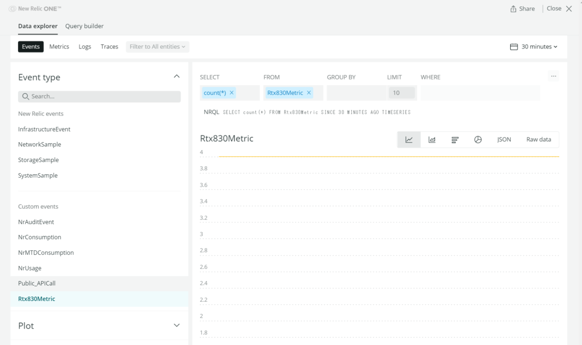Viewport: 582px width, 345px height.
Task: Select InfrastructureEvent event type
Action: tap(44, 129)
